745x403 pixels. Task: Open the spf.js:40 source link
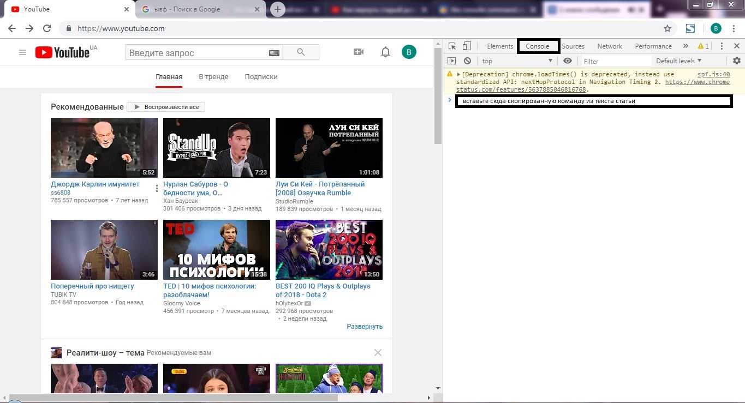713,75
